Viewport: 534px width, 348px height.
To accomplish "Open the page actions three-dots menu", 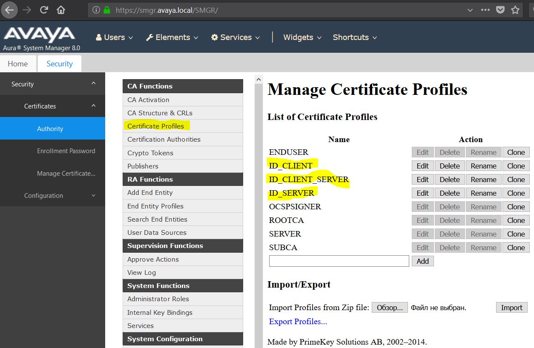I will [x=485, y=10].
